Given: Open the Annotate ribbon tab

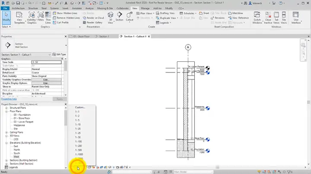Looking at the screenshot, I should tap(77, 8).
